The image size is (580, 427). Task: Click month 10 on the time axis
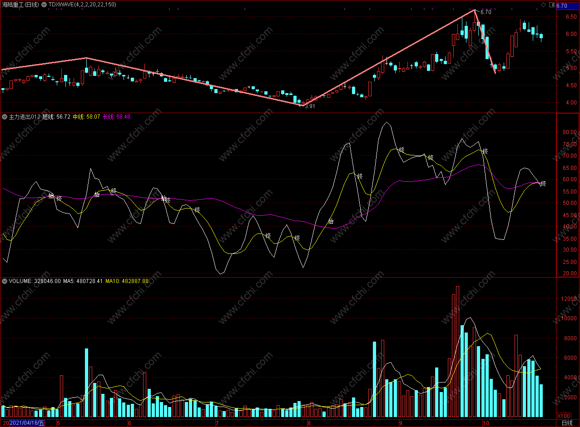point(486,423)
